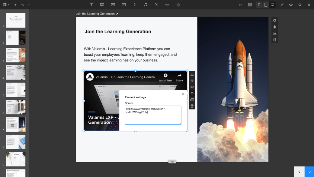
Task: Insert a question element
Action: [x=135, y=5]
